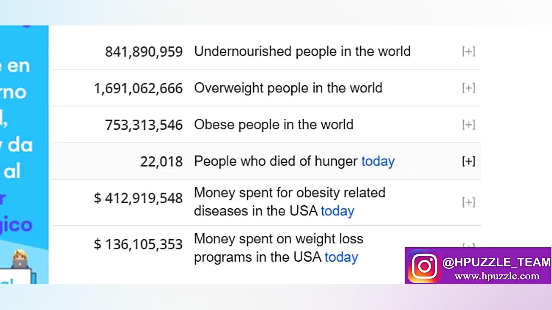552x310 pixels.
Task: Click the 'Money spent on weight loss' label
Action: pos(278,239)
